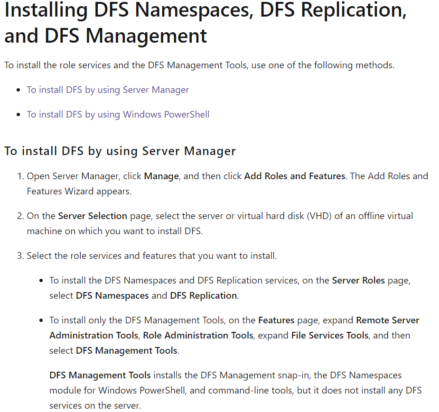Click bold word 'Manage' in step 1
The height and width of the screenshot is (412, 439).
coord(161,176)
